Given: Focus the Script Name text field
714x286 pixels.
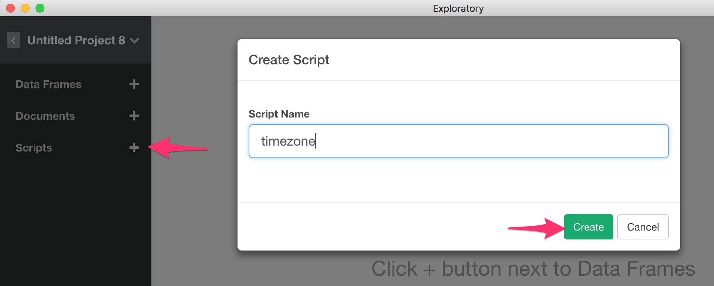Looking at the screenshot, I should coord(458,141).
